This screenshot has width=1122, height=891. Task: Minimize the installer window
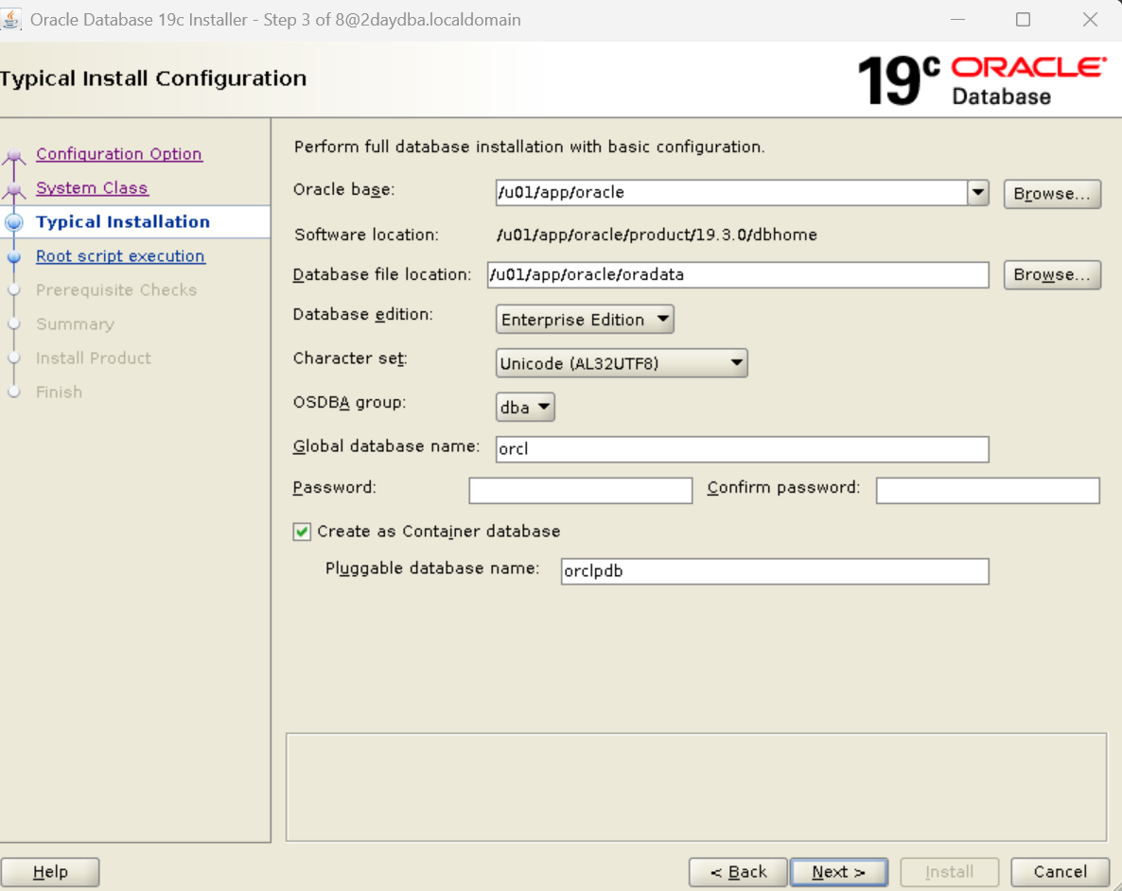957,19
